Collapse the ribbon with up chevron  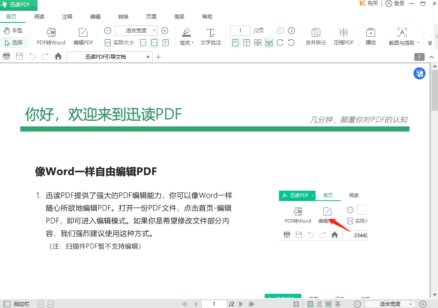(432, 57)
